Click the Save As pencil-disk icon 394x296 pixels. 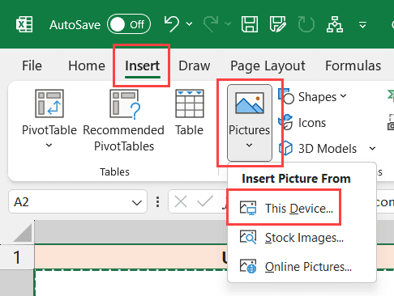[278, 24]
